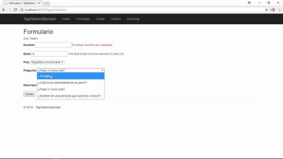Bookmark this page with the star icon
The height and width of the screenshot is (159, 283).
point(266,10)
